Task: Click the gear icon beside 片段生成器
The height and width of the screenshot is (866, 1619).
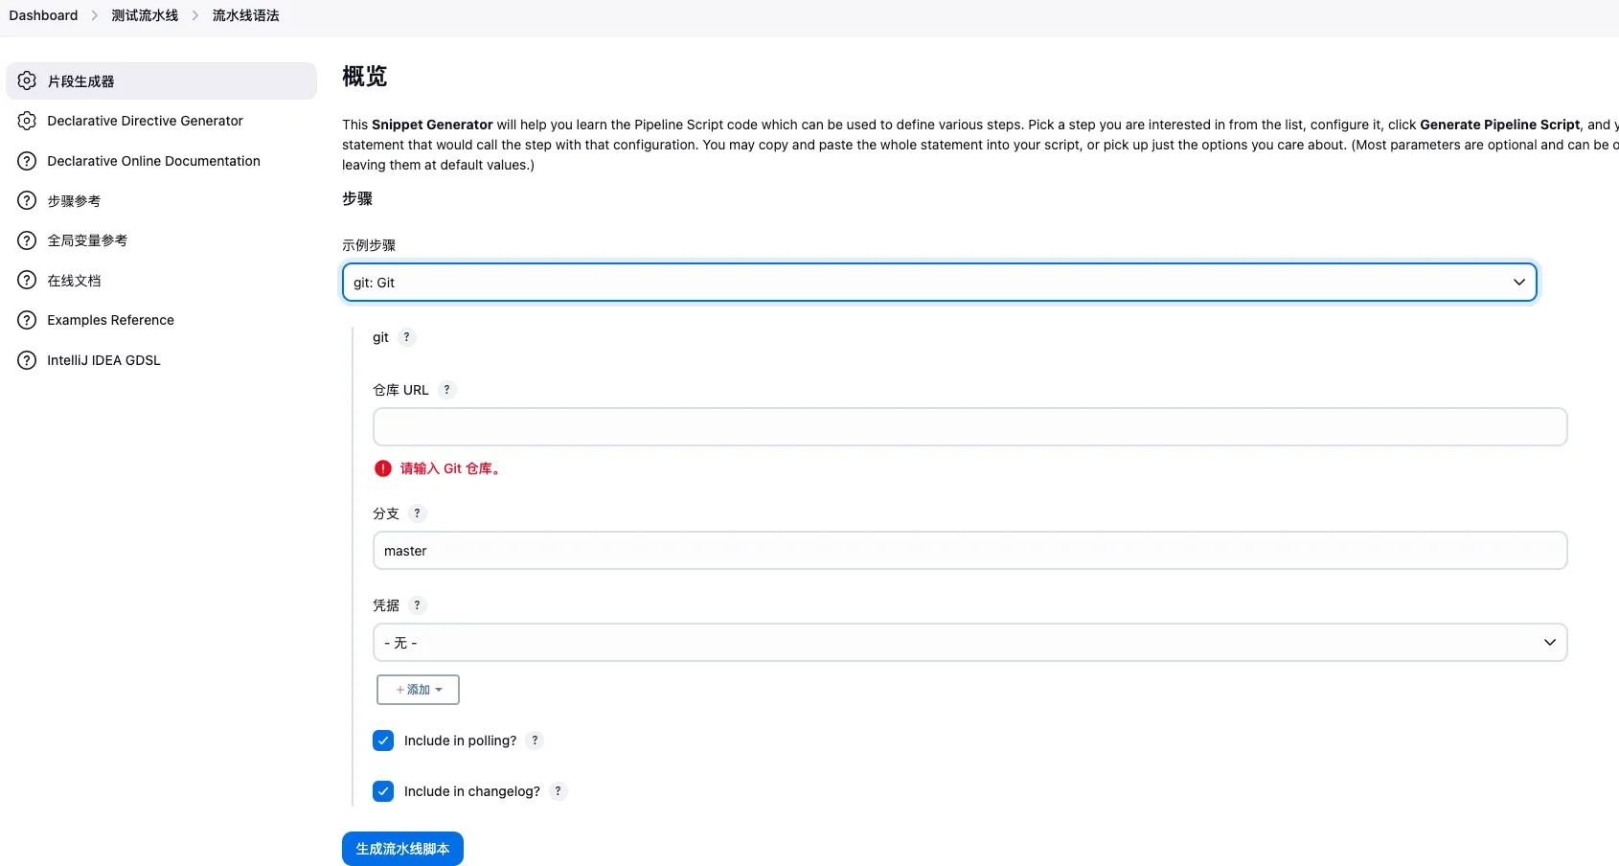Action: tap(27, 81)
